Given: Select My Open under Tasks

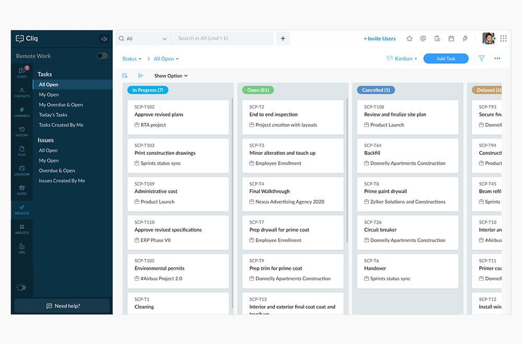Looking at the screenshot, I should point(49,95).
